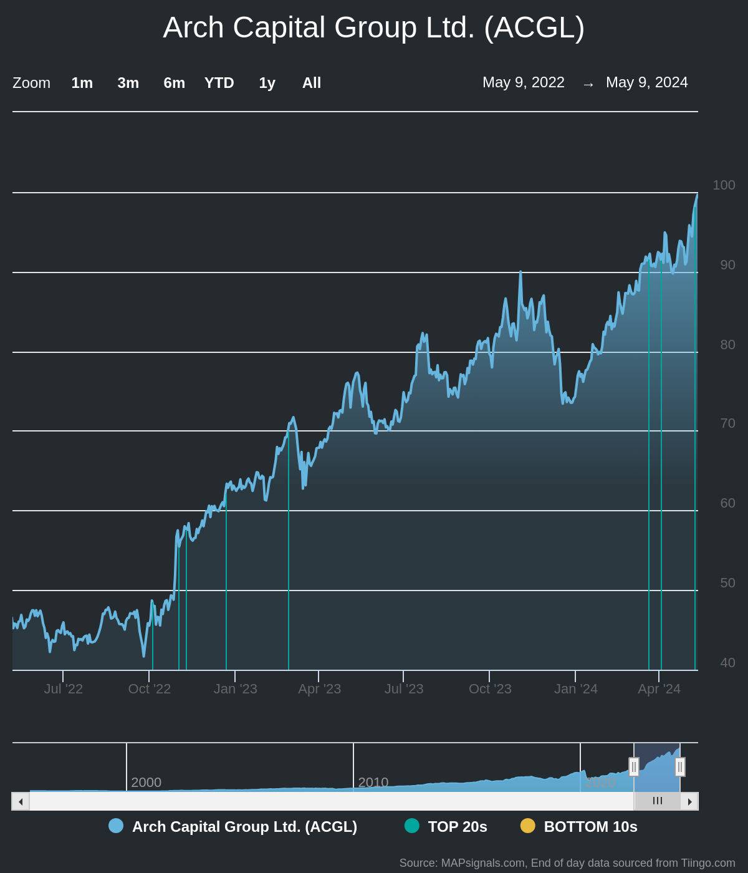The width and height of the screenshot is (748, 873).
Task: Click the Oct '22 x-axis label
Action: (150, 689)
